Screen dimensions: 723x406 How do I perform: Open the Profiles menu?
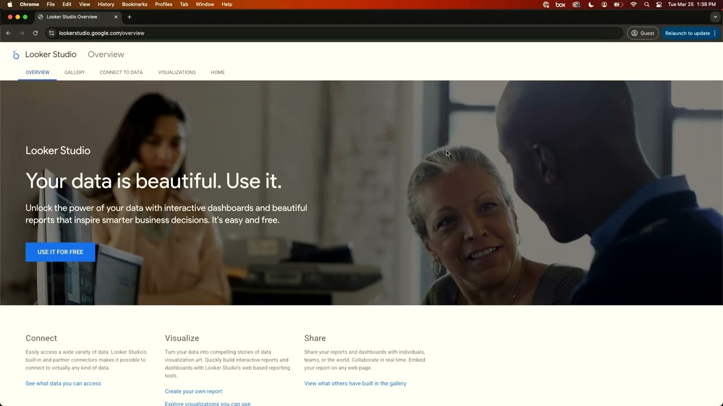coord(164,5)
